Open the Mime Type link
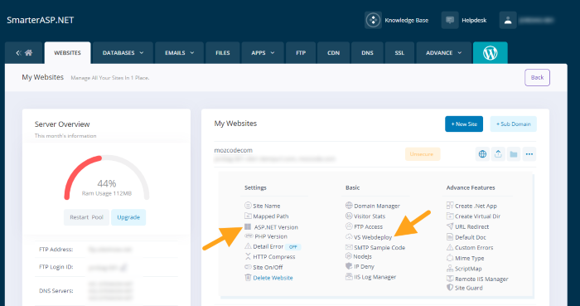580x306 pixels. point(470,258)
